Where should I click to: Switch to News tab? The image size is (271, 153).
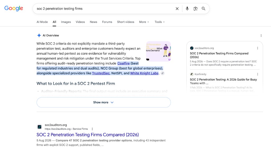(93, 22)
